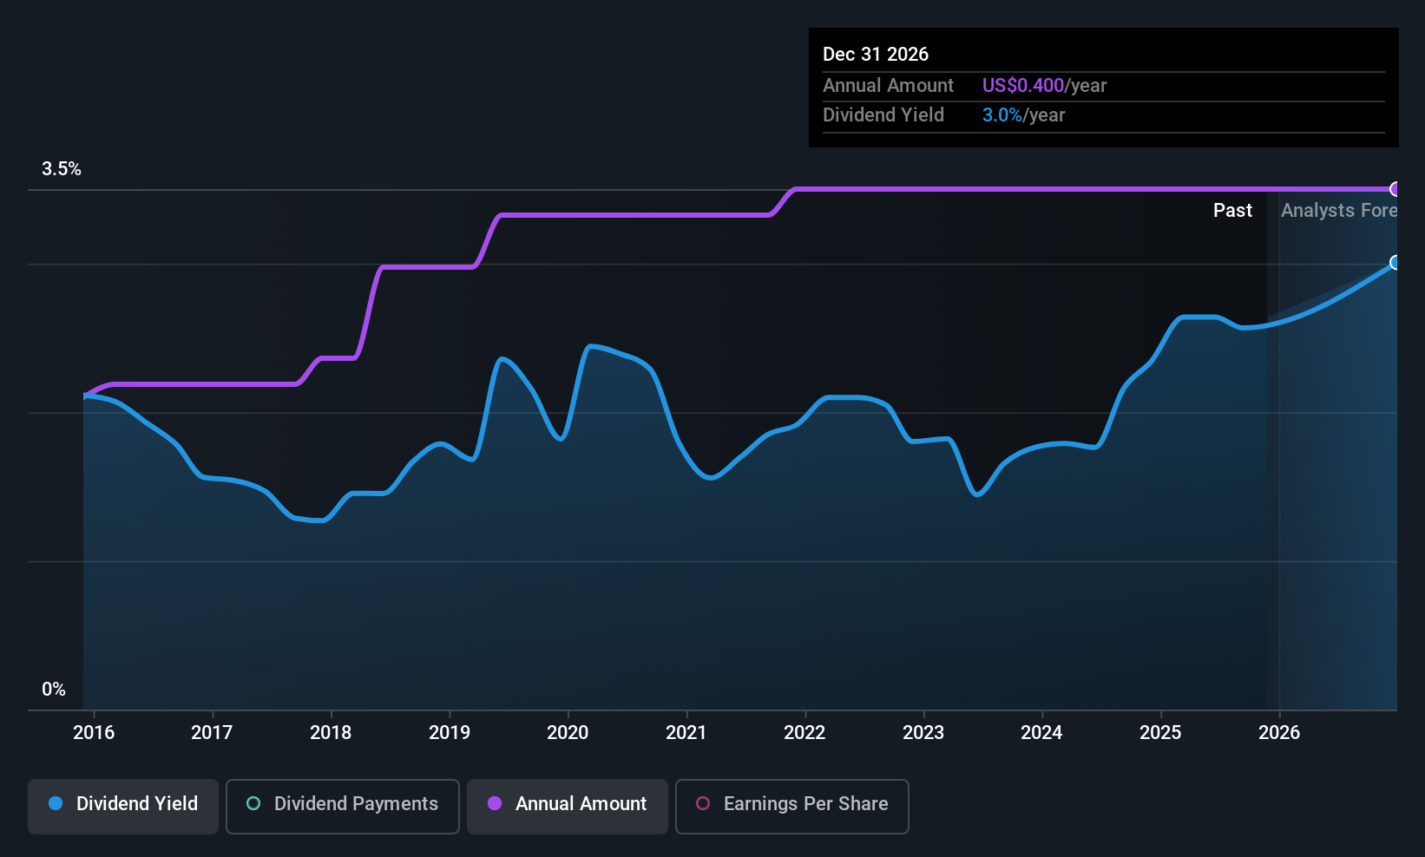Image resolution: width=1425 pixels, height=857 pixels.
Task: Toggle the Earnings Per Share series on
Action: 791,806
